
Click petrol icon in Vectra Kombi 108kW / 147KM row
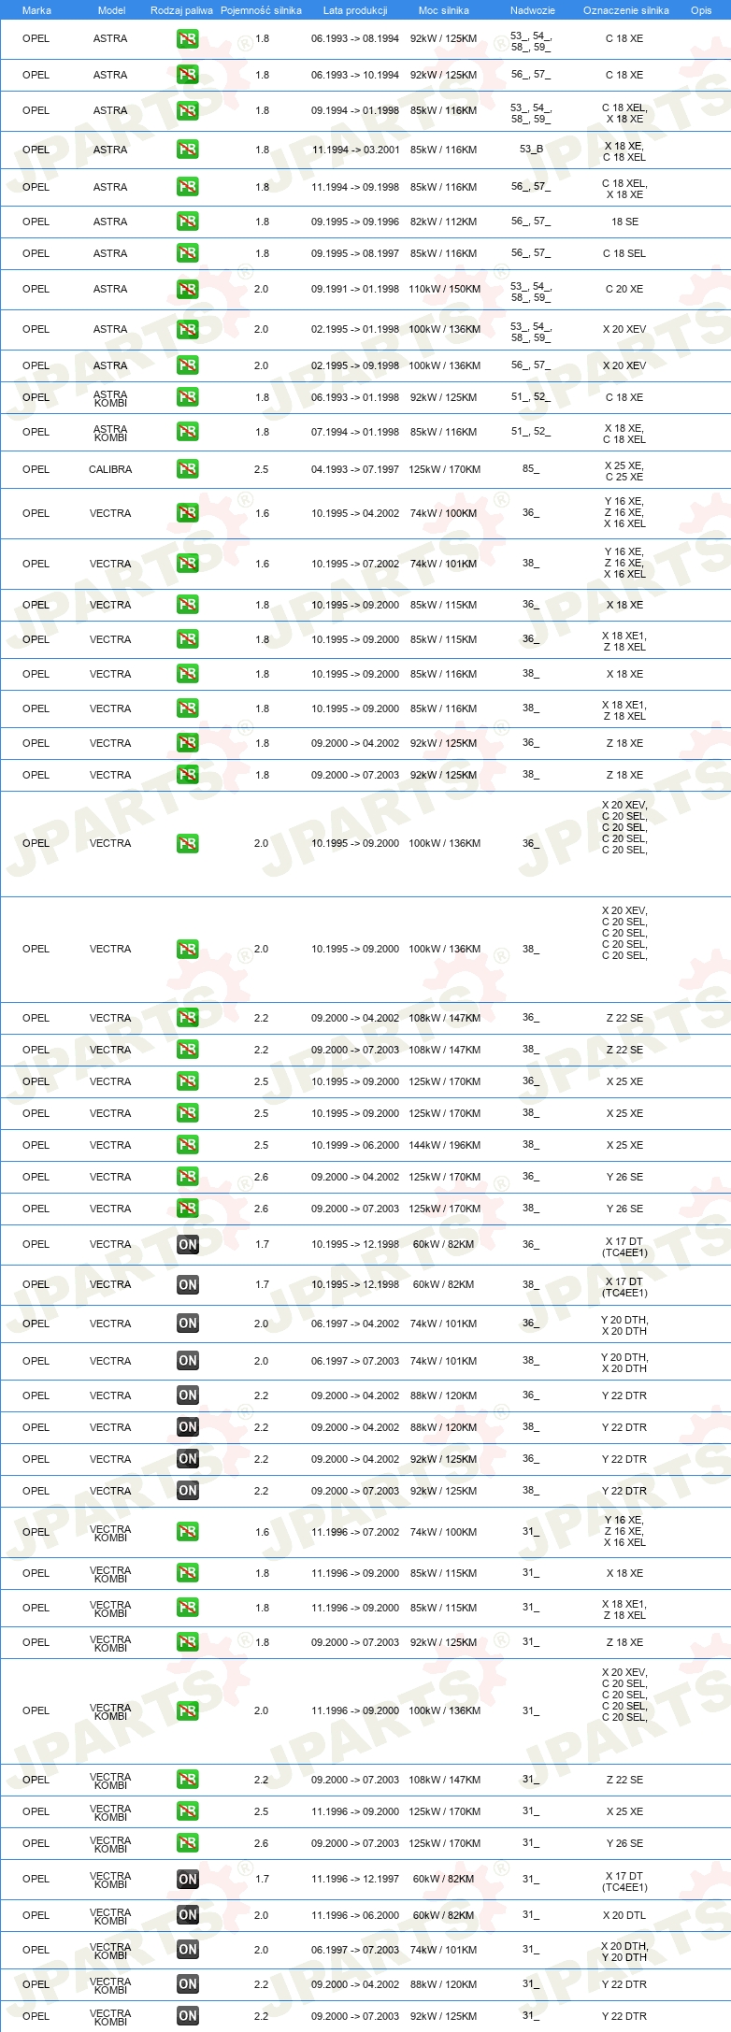click(x=187, y=1780)
